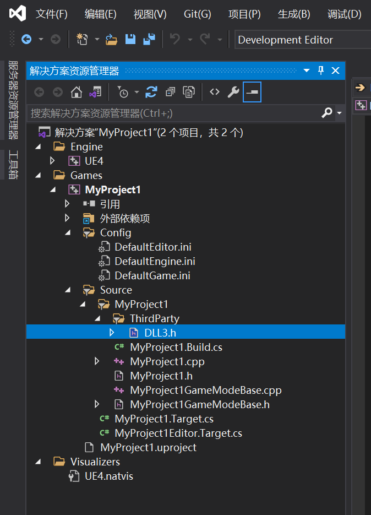Open the 生成(B) menu
The height and width of the screenshot is (515, 371).
[x=294, y=14]
